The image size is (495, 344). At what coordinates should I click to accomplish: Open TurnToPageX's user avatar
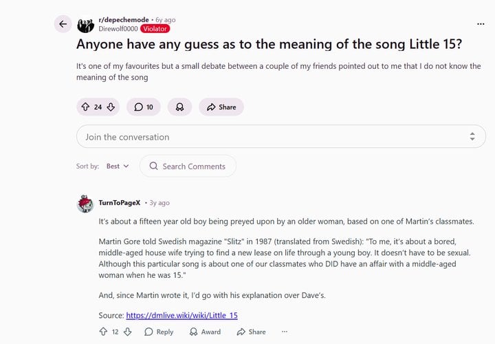[85, 204]
